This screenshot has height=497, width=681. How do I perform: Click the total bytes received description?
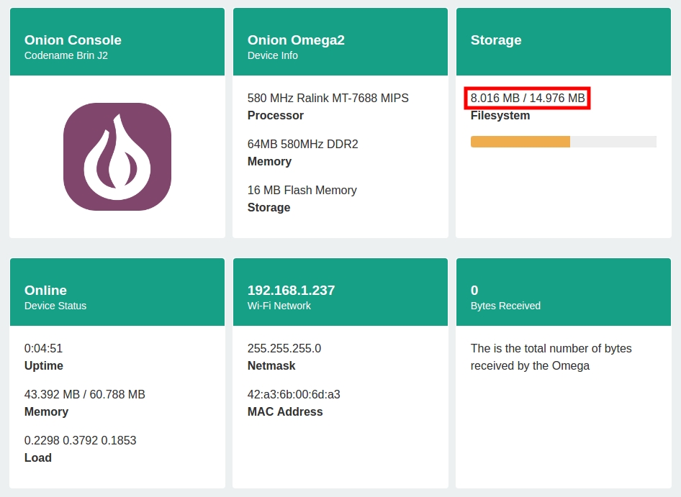point(551,357)
